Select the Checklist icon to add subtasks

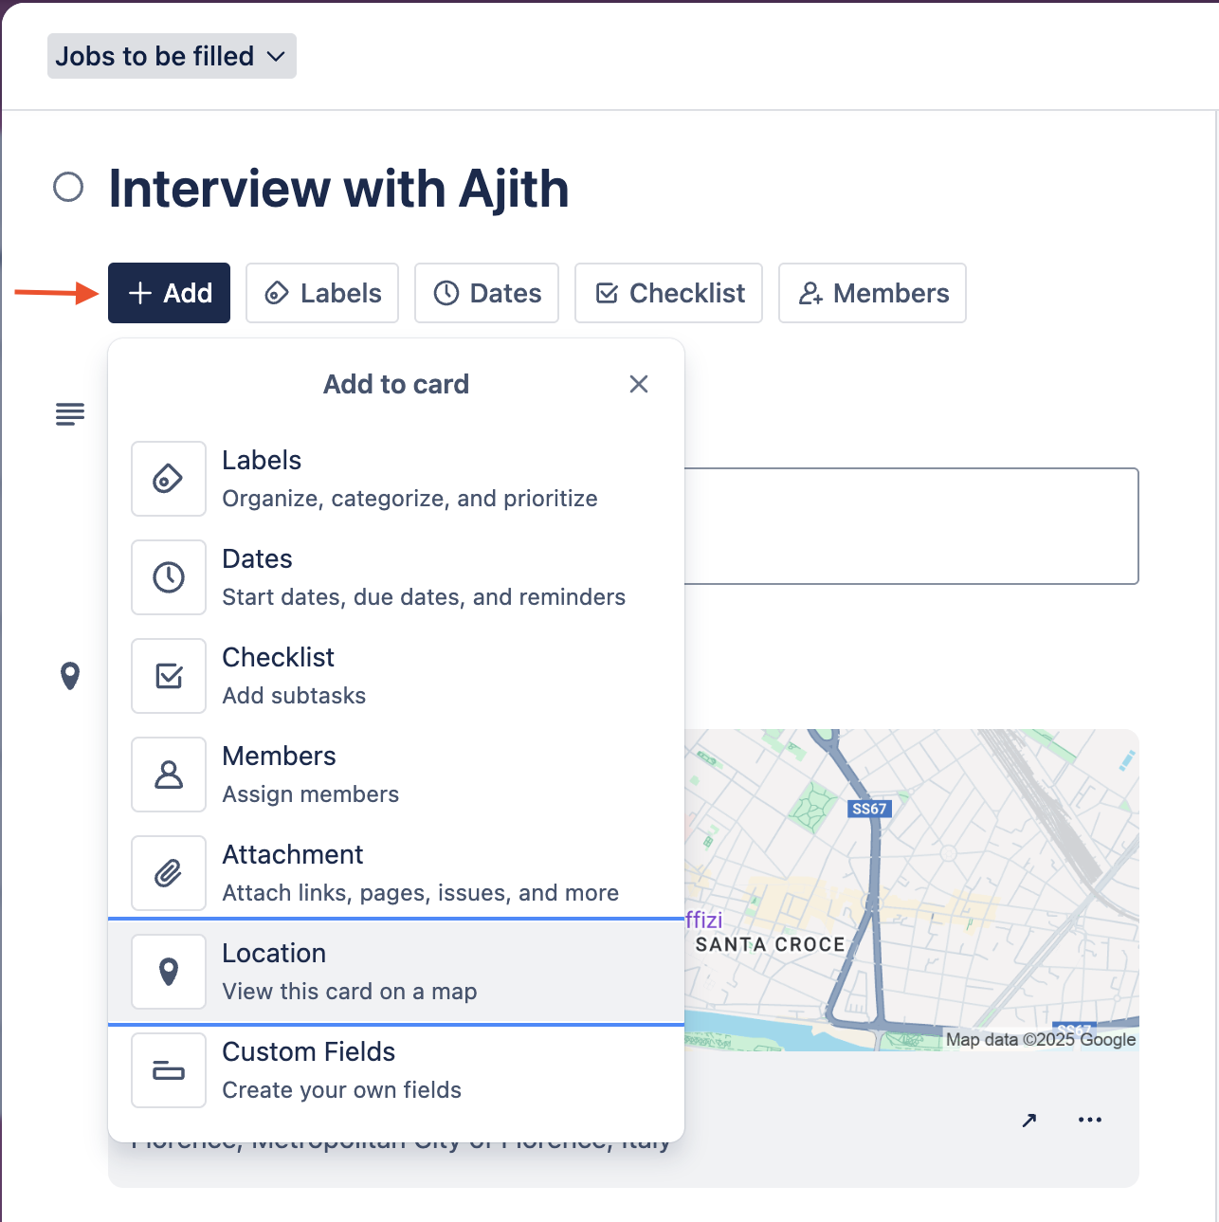click(168, 676)
